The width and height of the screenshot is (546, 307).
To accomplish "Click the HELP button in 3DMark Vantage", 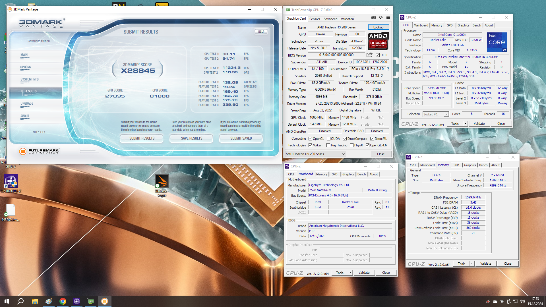I will pos(261,32).
